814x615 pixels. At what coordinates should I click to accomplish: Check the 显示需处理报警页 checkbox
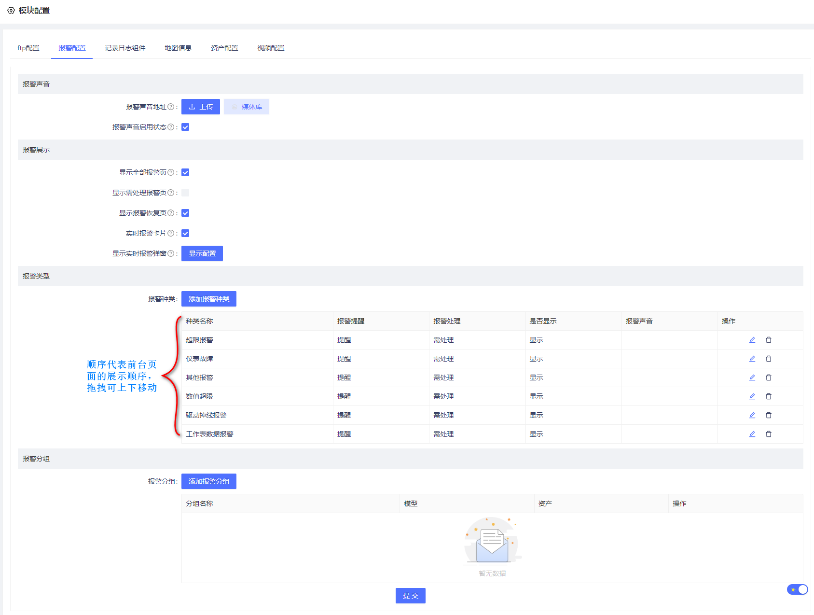pyautogui.click(x=185, y=193)
